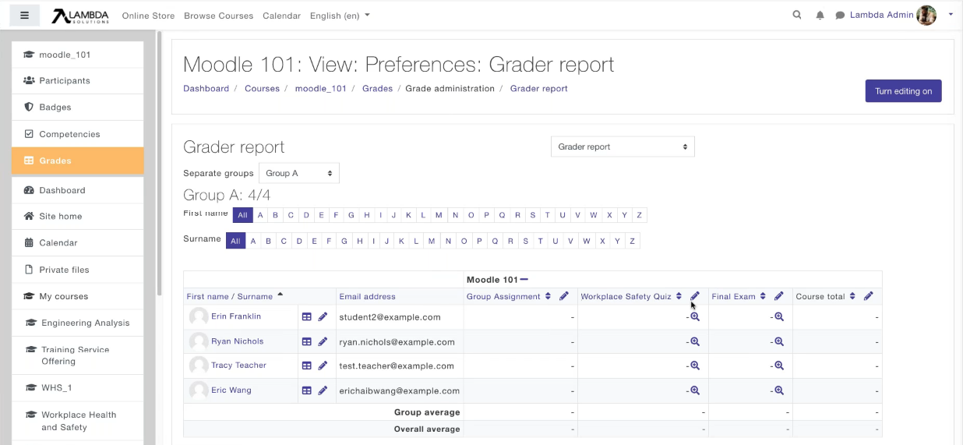Open the search magnifier icon in top bar
This screenshot has height=445, width=963.
pos(797,15)
